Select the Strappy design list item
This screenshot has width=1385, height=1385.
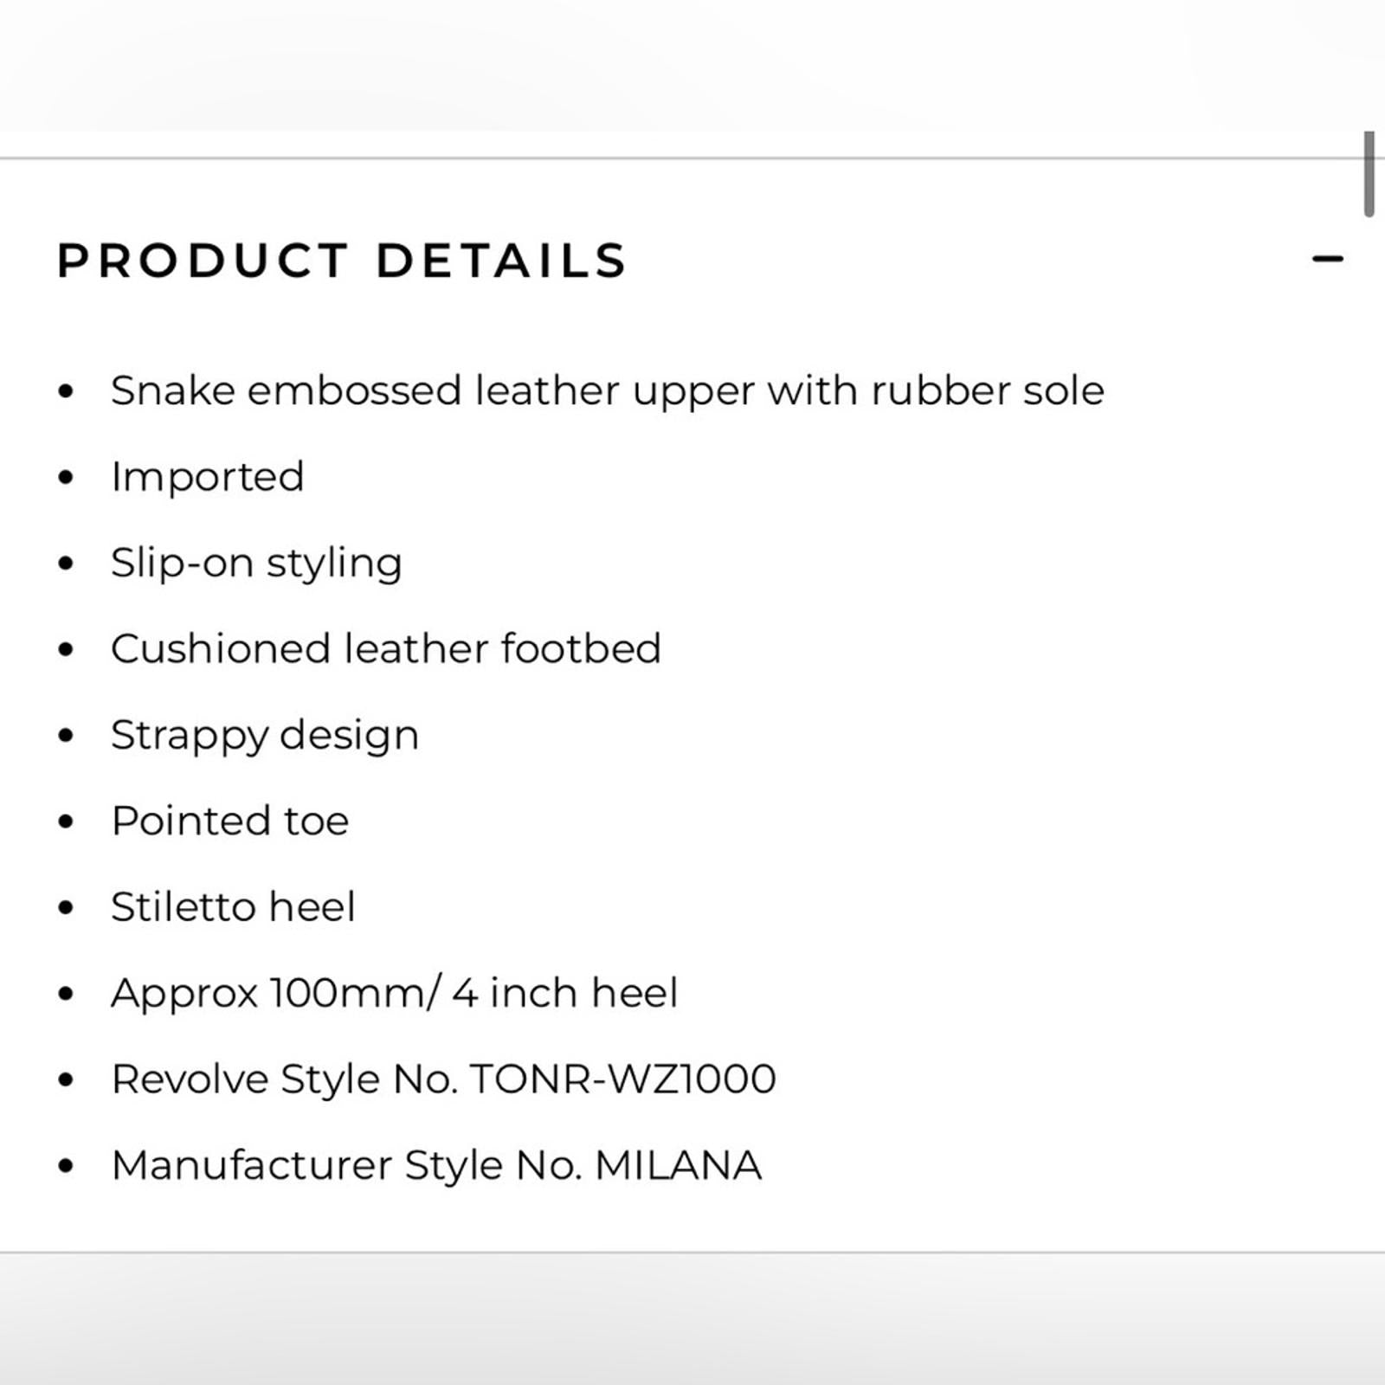265,736
